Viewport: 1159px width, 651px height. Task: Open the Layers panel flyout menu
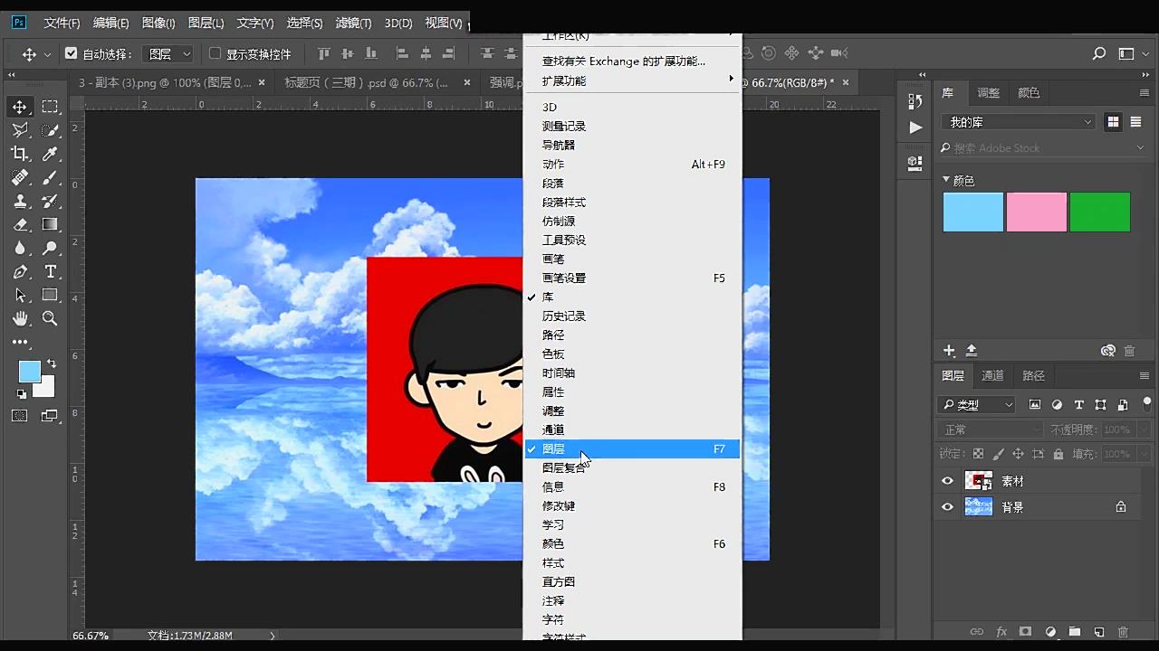(x=1145, y=375)
